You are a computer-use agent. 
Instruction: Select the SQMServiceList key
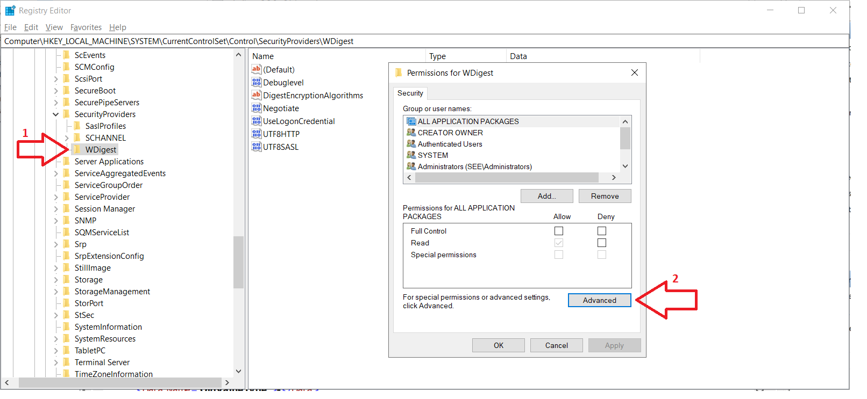[x=102, y=232]
